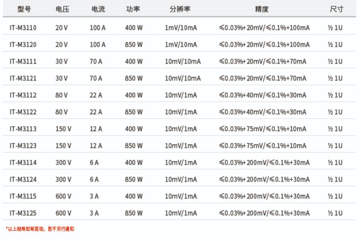Click the 功率 column header
The width and height of the screenshot is (361, 241).
pos(133,9)
